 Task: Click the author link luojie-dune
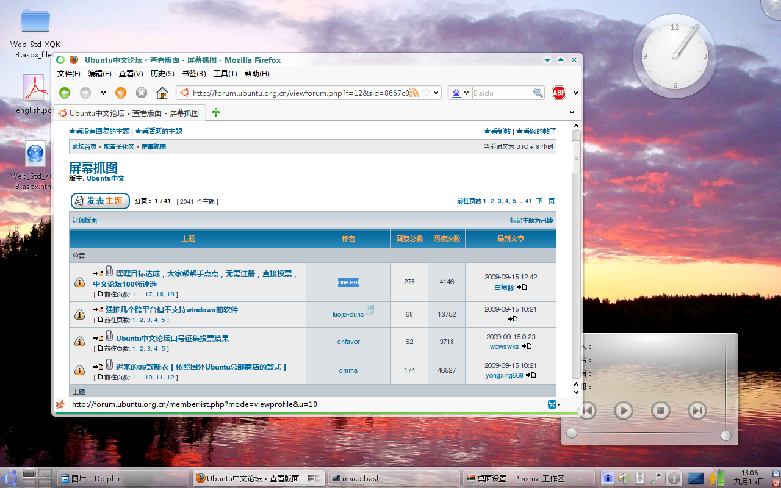coord(348,314)
